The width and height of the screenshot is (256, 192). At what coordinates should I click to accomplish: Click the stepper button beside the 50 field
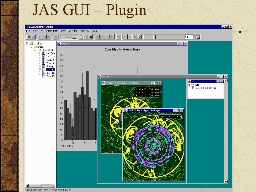pos(197,37)
